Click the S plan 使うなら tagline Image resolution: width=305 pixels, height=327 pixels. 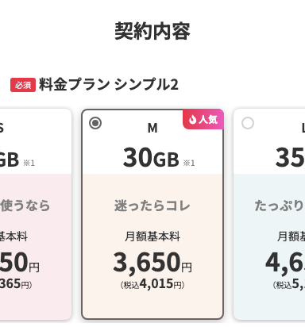click(x=25, y=206)
